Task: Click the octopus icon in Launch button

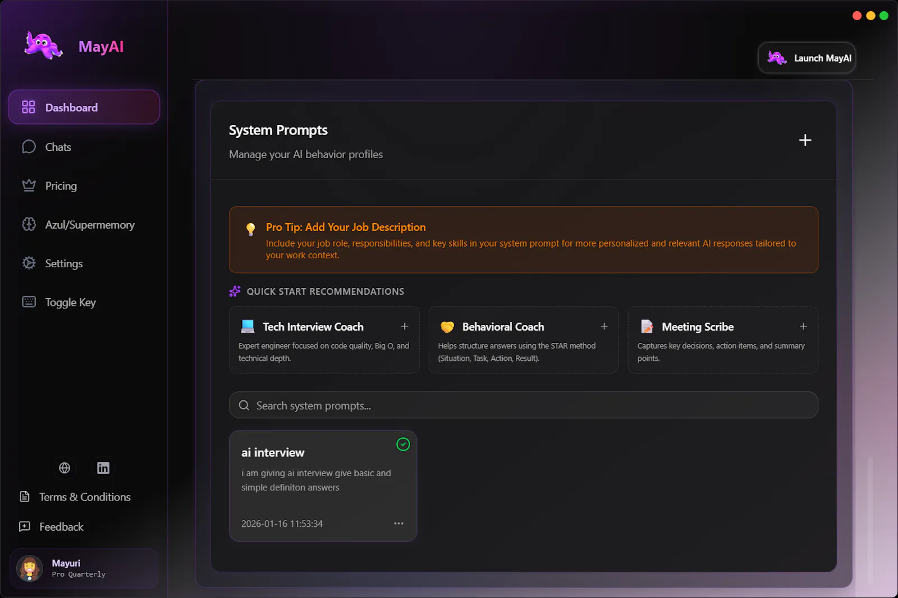Action: coord(777,58)
